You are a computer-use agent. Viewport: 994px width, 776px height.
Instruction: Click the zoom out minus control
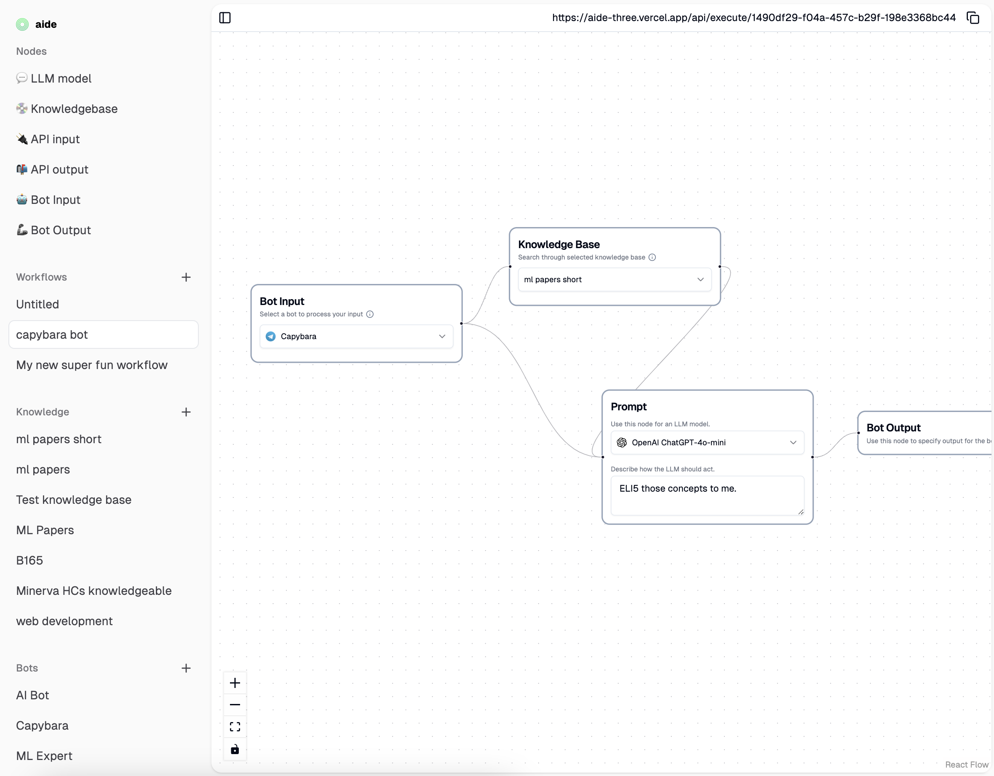click(x=235, y=704)
